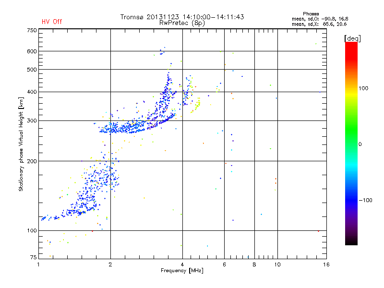Click the 0 colorbar tick label
The image size is (384, 288).
(360, 144)
